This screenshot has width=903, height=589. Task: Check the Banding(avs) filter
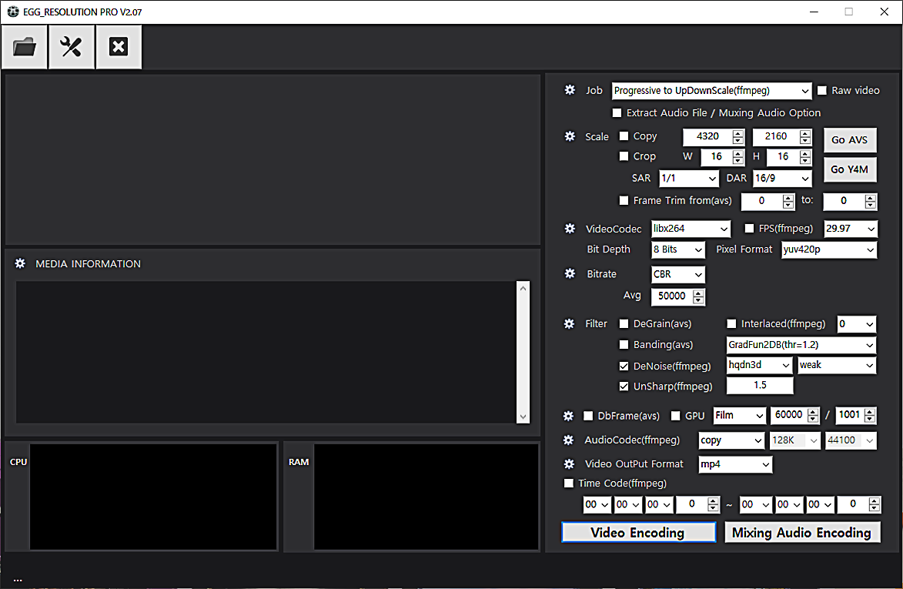(624, 344)
